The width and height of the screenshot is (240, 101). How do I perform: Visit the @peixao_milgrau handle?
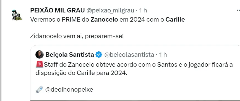[110, 11]
